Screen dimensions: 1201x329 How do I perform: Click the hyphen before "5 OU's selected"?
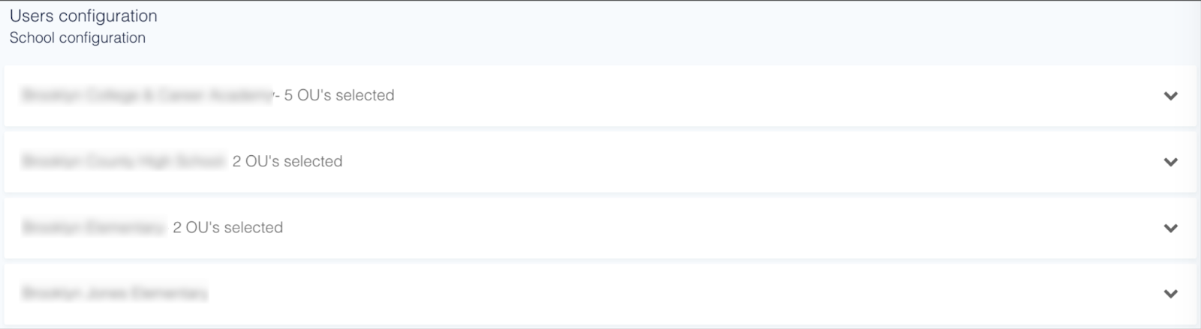277,96
